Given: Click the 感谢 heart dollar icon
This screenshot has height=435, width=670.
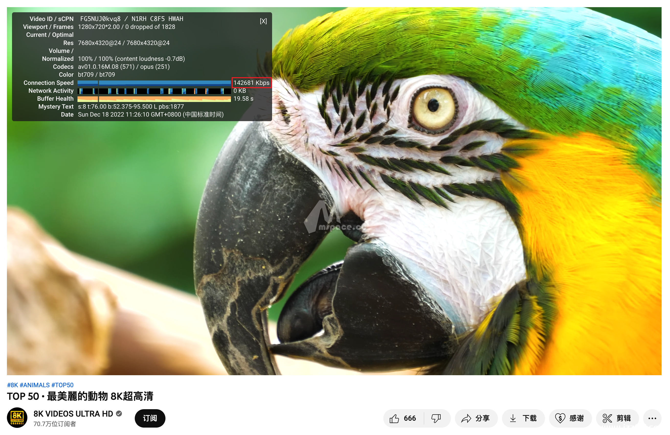Looking at the screenshot, I should 560,418.
